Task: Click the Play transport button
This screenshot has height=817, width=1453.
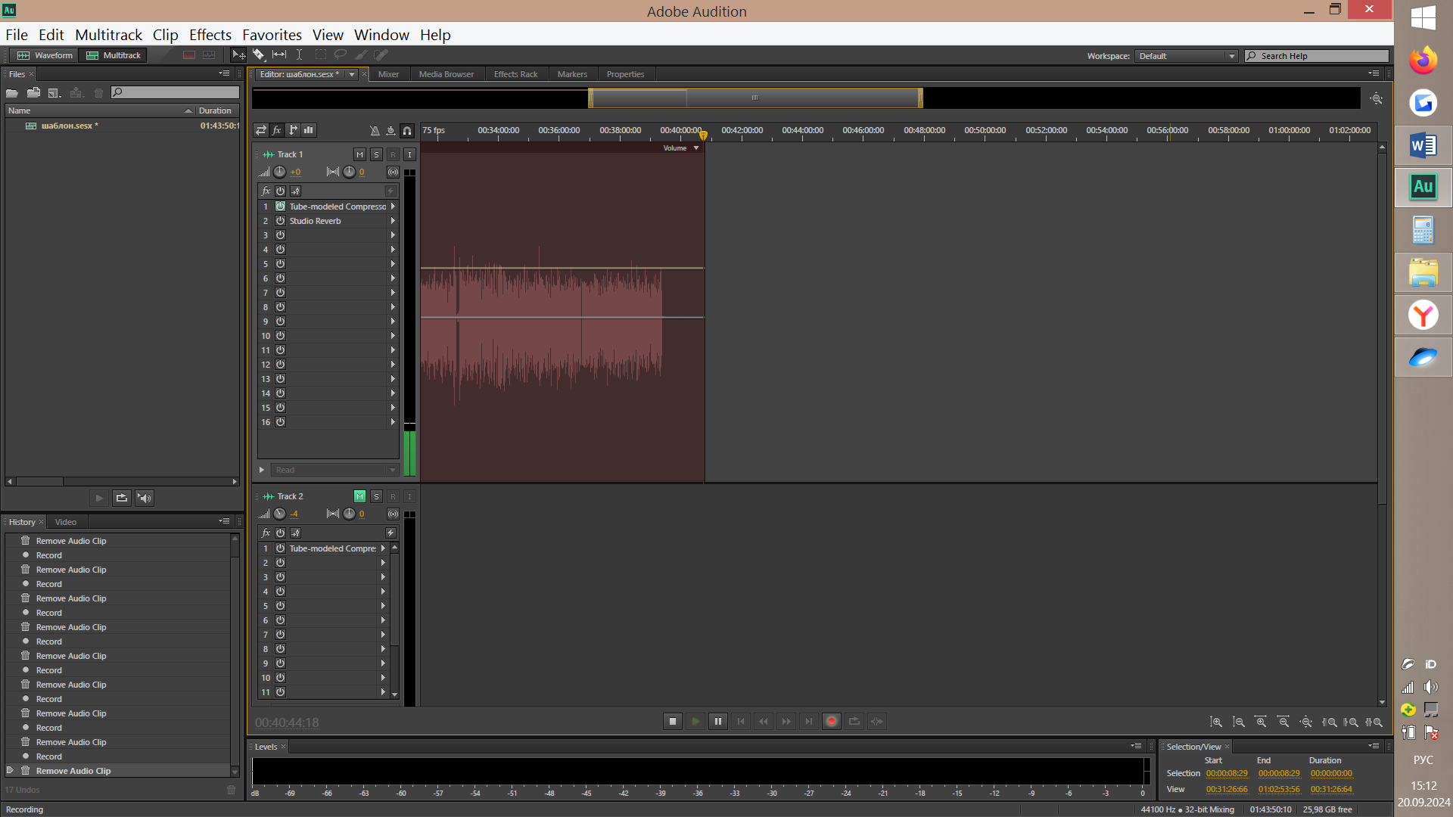Action: pos(695,722)
